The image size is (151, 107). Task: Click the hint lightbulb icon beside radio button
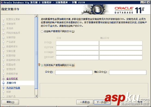click(39, 65)
